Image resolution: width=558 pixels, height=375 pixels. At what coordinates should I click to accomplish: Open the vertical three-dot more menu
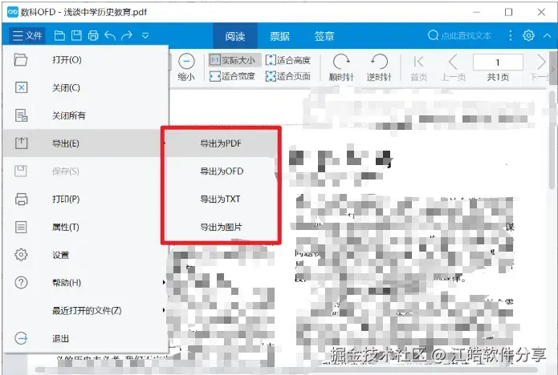[511, 35]
